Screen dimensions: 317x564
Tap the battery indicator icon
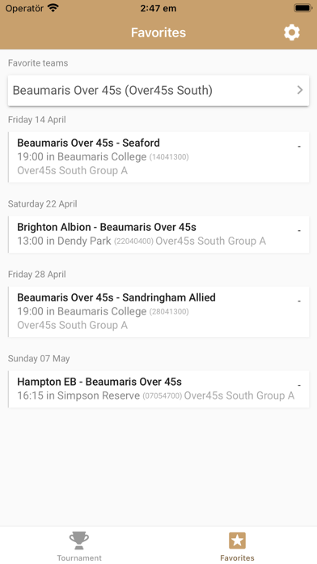pyautogui.click(x=302, y=8)
